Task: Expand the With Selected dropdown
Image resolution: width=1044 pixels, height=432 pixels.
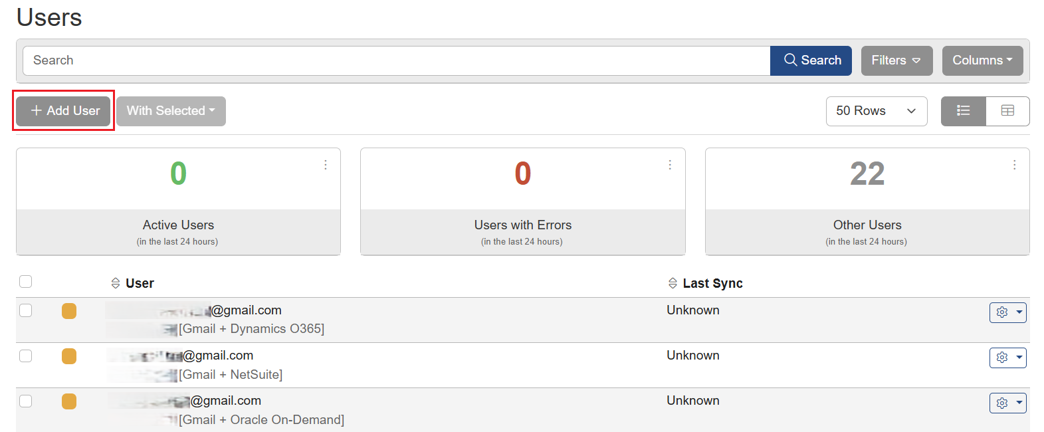Action: click(x=171, y=111)
